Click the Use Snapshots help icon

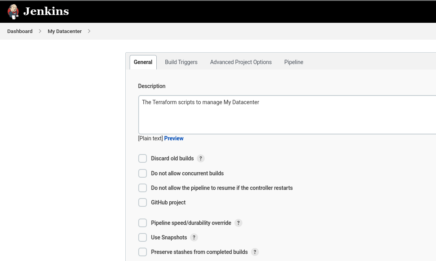pos(194,237)
